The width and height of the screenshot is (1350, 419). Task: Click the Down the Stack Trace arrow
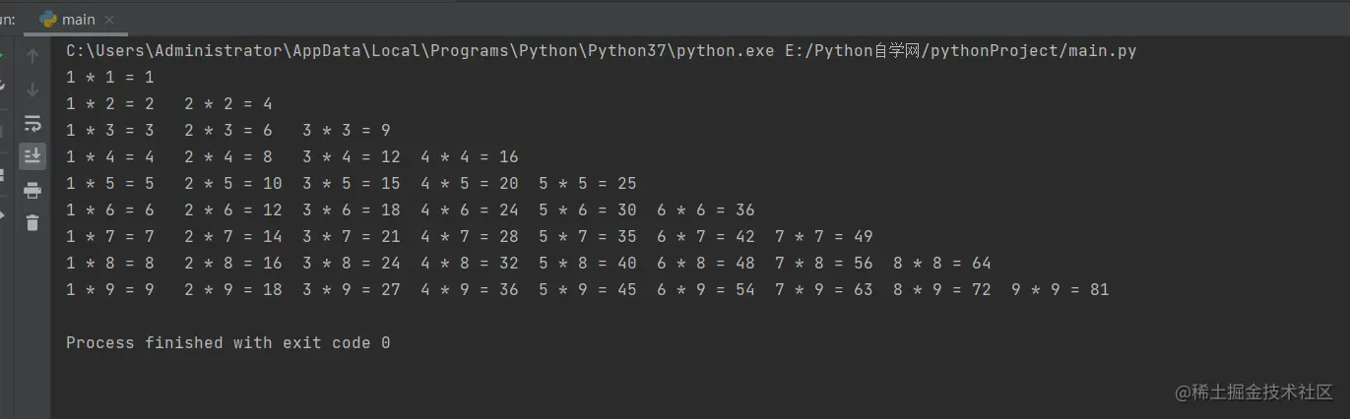point(32,90)
